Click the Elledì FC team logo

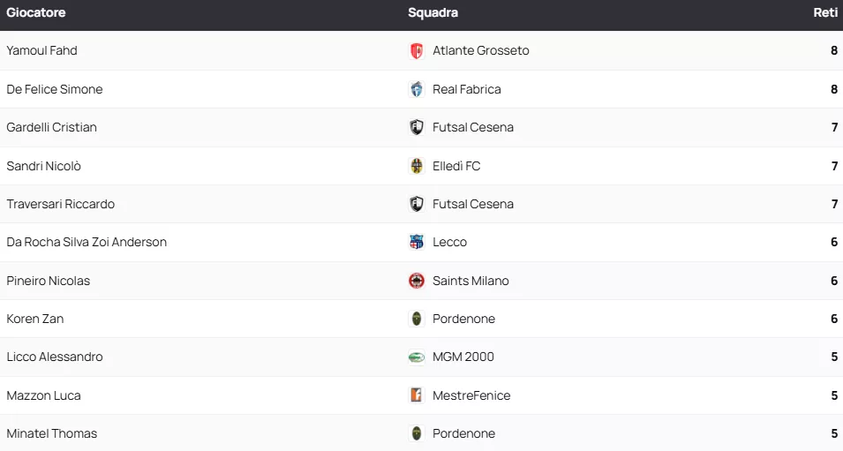pos(417,166)
